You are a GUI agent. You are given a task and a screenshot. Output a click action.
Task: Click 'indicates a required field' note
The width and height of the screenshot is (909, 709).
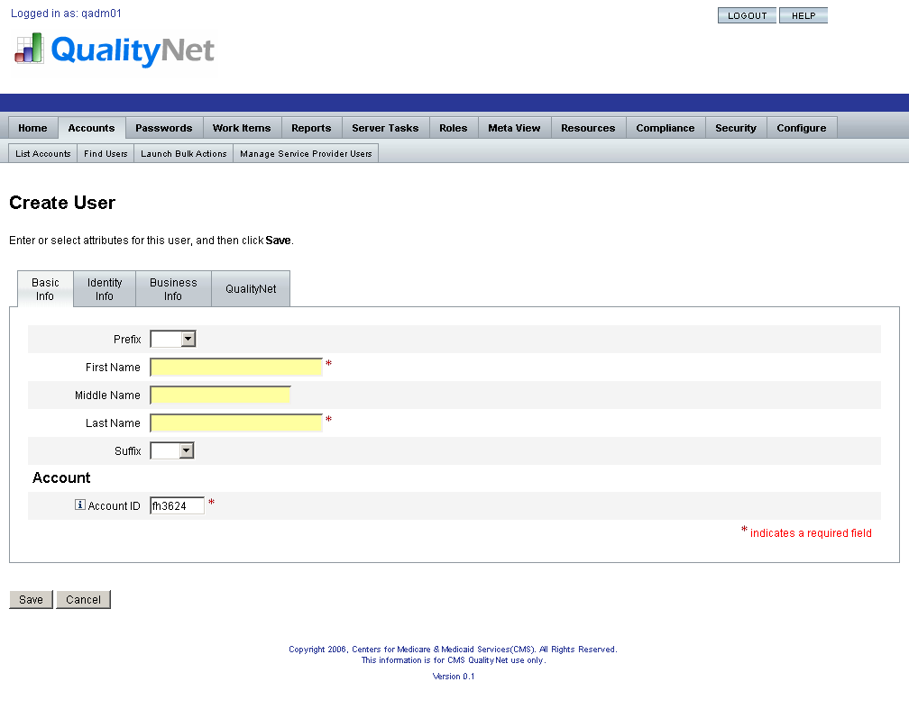click(x=811, y=533)
